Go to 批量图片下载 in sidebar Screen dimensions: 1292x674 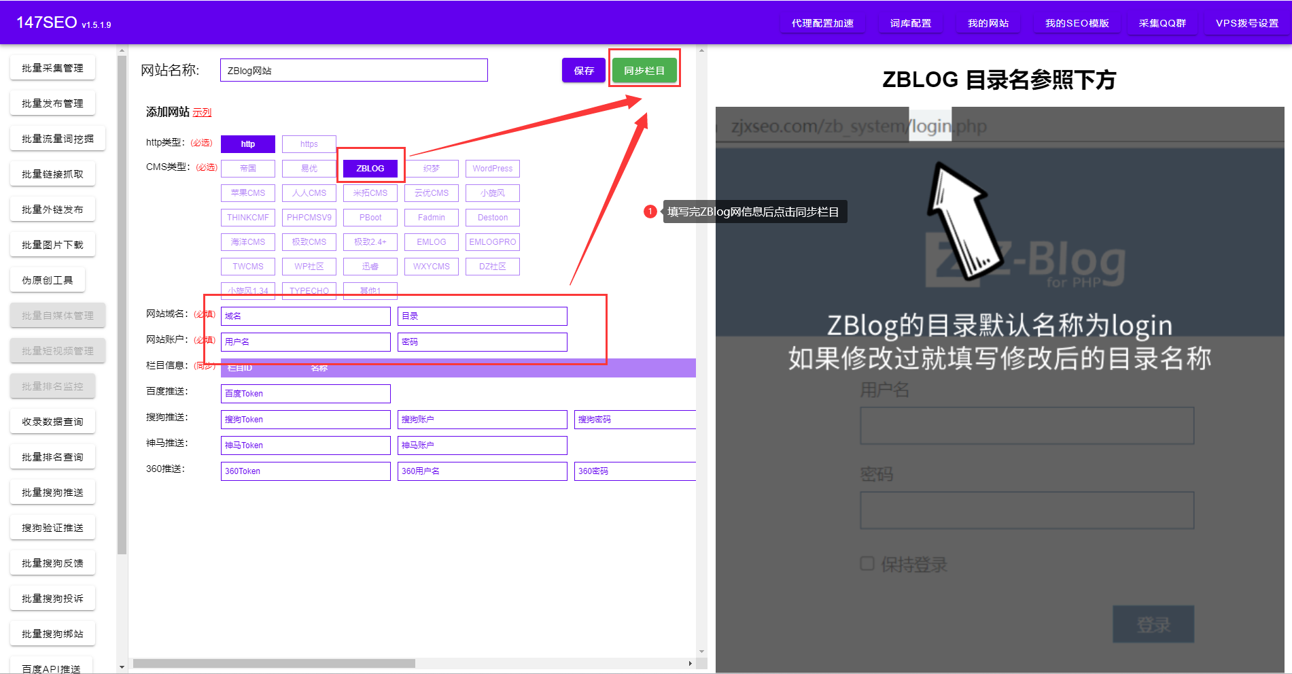[x=52, y=245]
